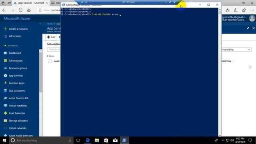Open Edge favorites hub star icon

coord(228,10)
